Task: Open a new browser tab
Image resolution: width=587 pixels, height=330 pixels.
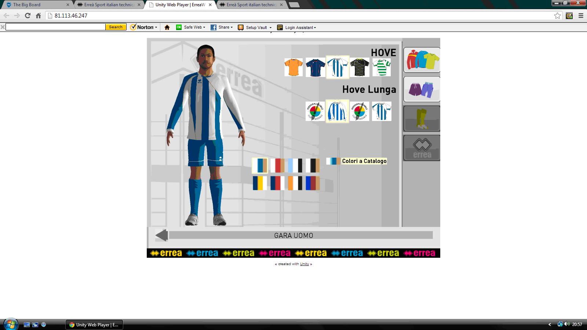Action: click(294, 5)
